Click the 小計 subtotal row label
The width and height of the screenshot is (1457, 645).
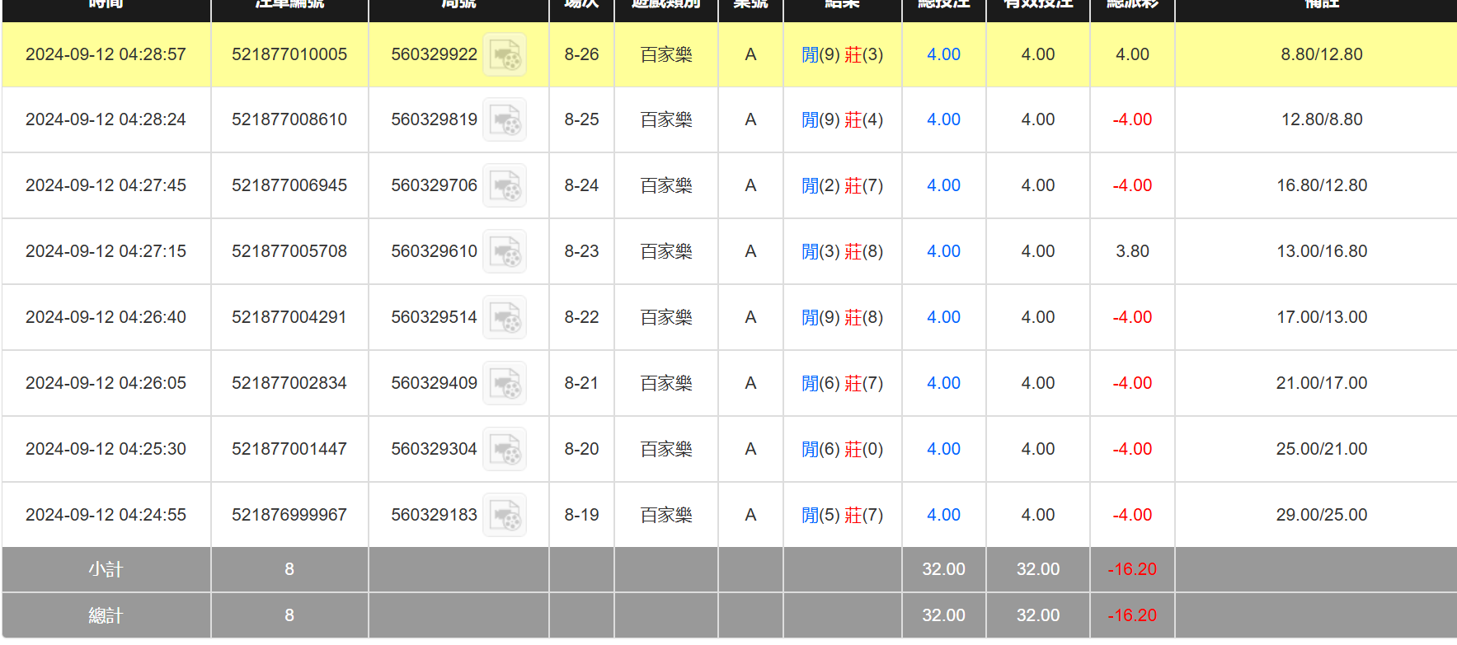coord(106,569)
